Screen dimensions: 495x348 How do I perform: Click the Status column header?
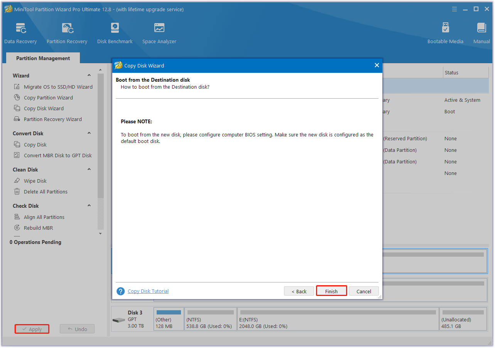click(x=465, y=72)
